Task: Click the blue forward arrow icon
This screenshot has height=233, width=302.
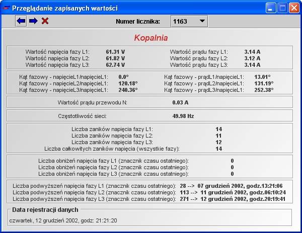Action: (x=33, y=21)
